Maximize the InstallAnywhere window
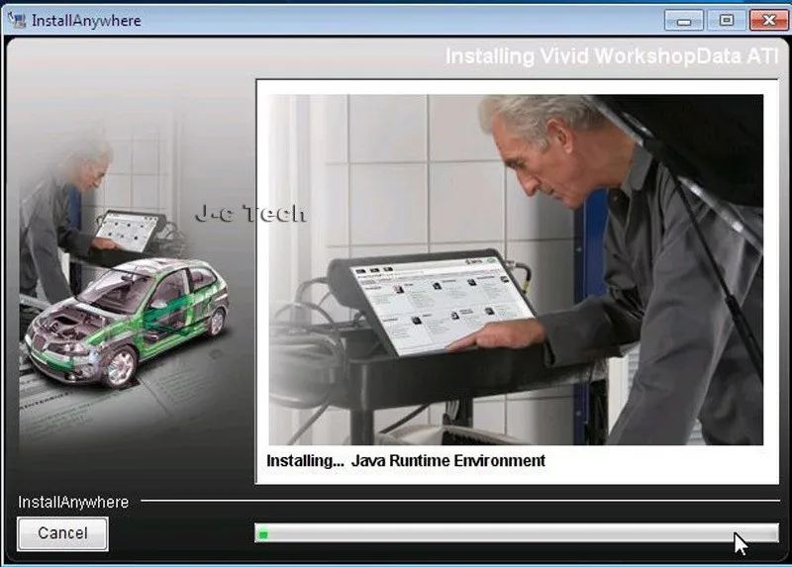Screen dimensions: 792x567 pos(727,21)
